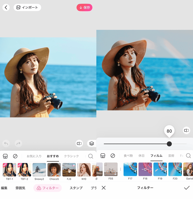
Task: Adjust the selected F18 filter thumbnail
Action: [145, 169]
